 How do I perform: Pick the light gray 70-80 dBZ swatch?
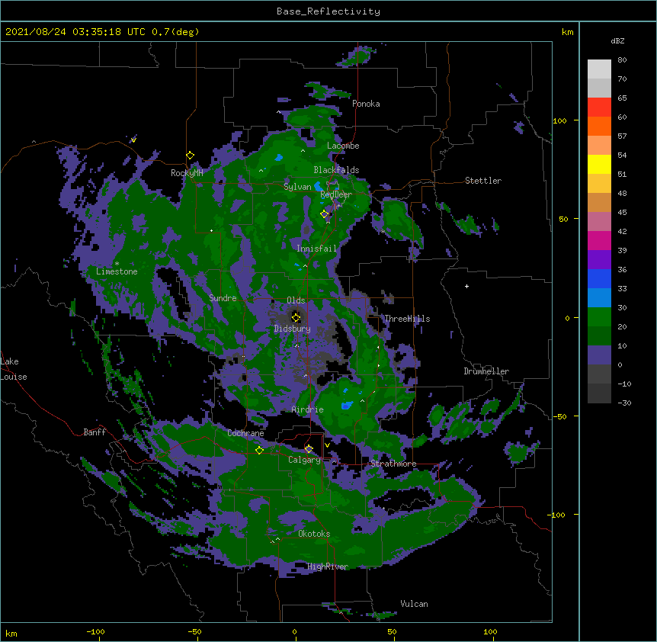[x=599, y=69]
